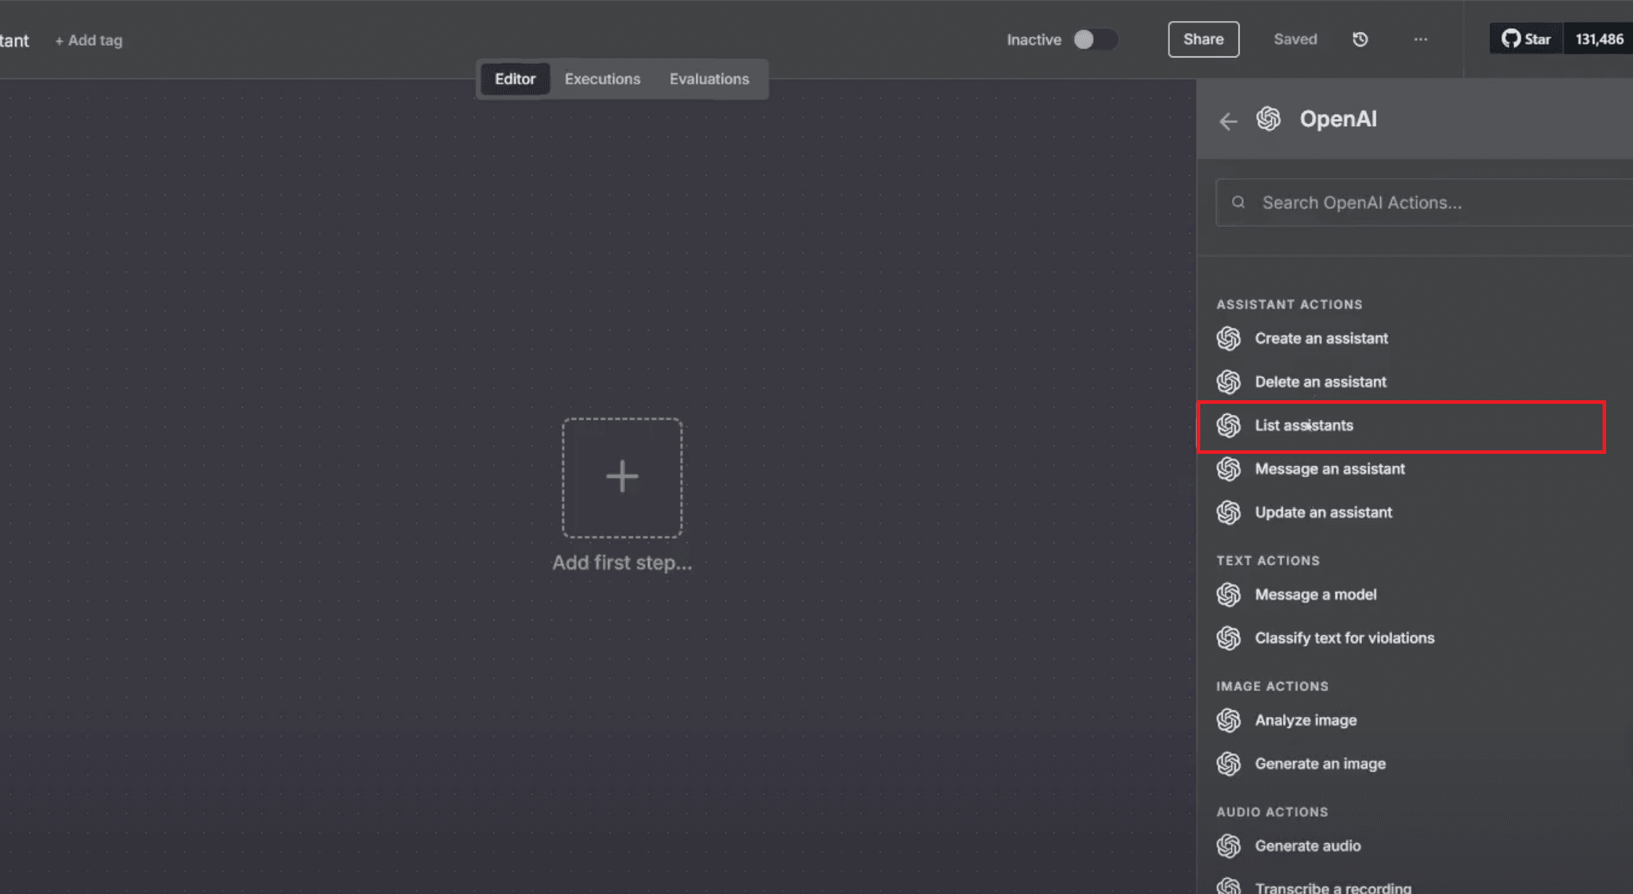
Task: Click OpenAI icon next to Create an assistant
Action: tap(1229, 339)
